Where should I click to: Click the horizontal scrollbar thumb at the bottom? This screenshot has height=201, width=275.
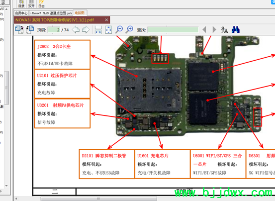99,199
